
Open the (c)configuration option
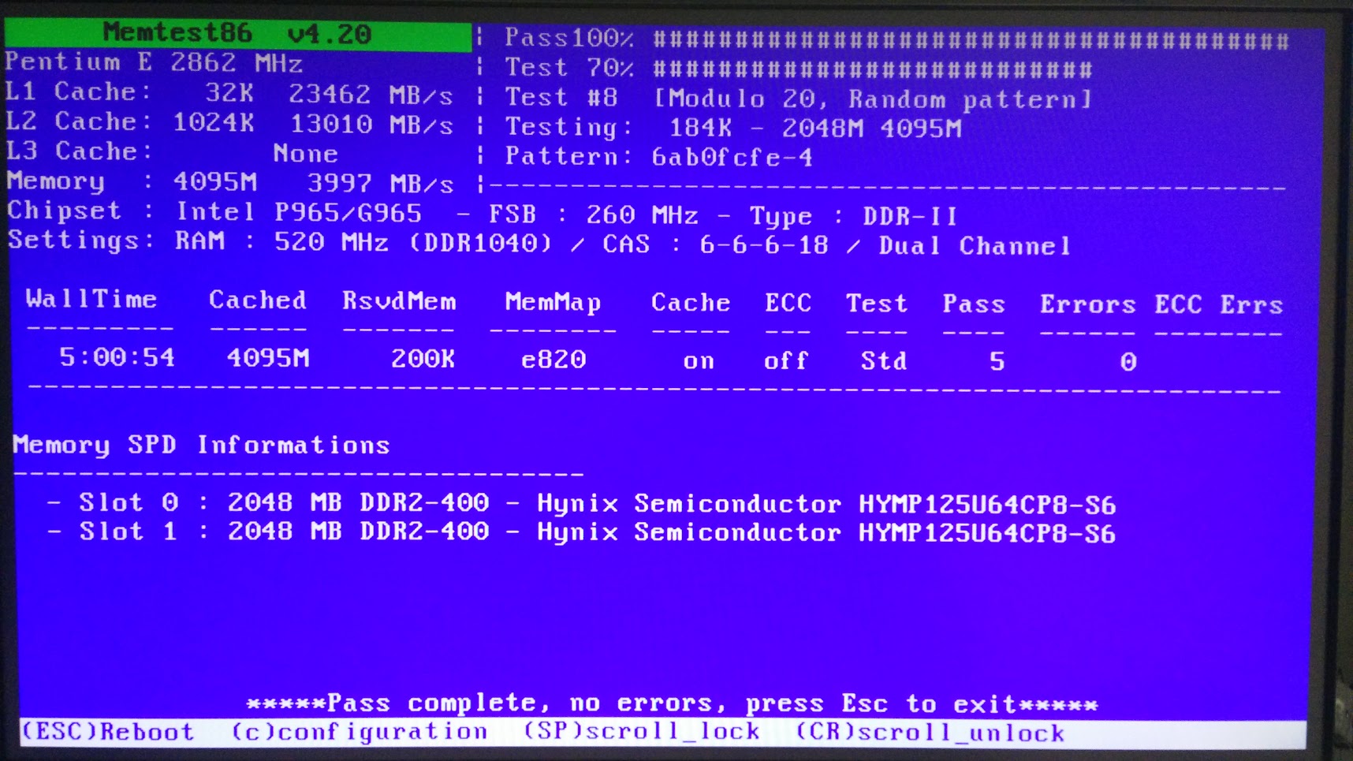pyautogui.click(x=360, y=733)
